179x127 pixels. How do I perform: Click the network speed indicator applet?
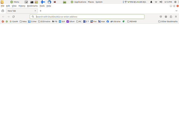[134, 2]
